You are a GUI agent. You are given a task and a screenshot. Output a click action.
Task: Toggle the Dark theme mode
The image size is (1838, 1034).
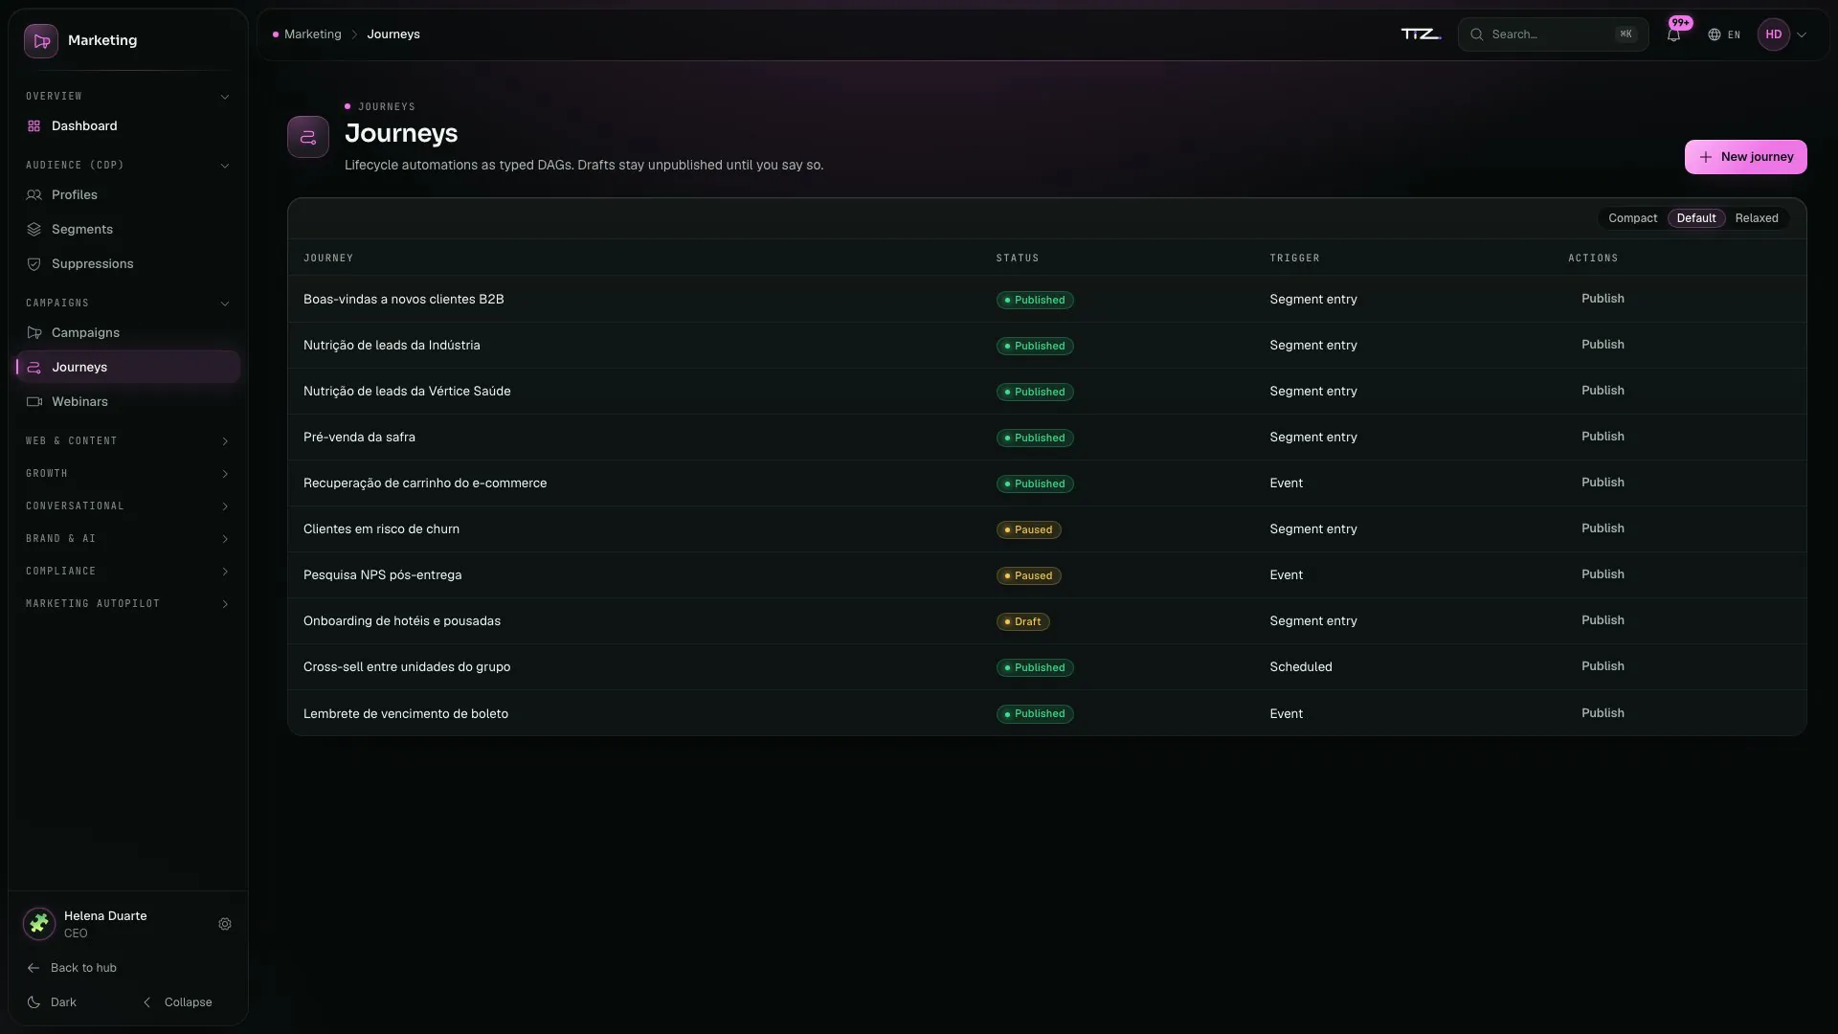coord(53,1002)
